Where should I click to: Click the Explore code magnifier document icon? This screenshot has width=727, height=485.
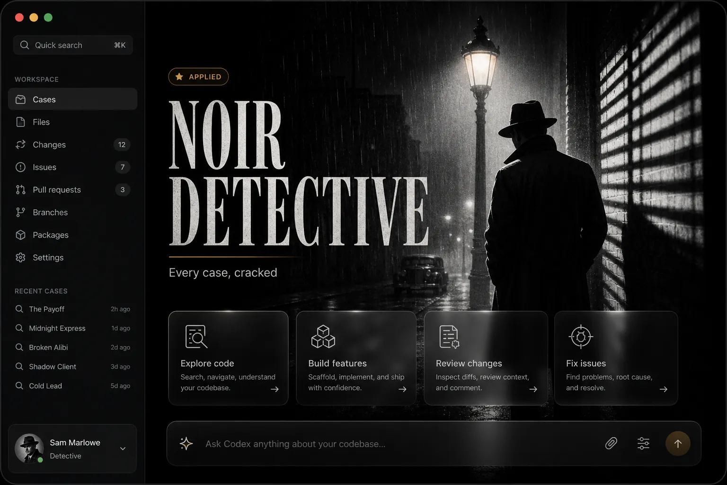pos(196,337)
